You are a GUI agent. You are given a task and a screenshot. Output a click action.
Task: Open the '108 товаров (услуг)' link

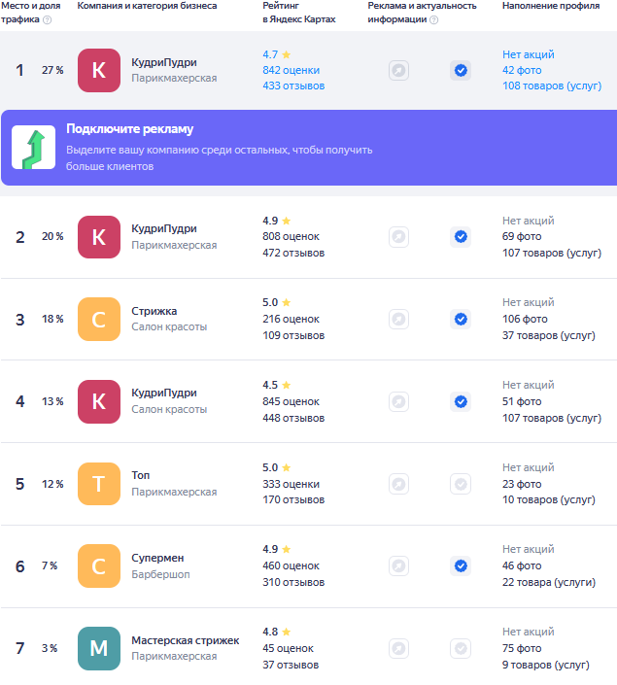[551, 86]
